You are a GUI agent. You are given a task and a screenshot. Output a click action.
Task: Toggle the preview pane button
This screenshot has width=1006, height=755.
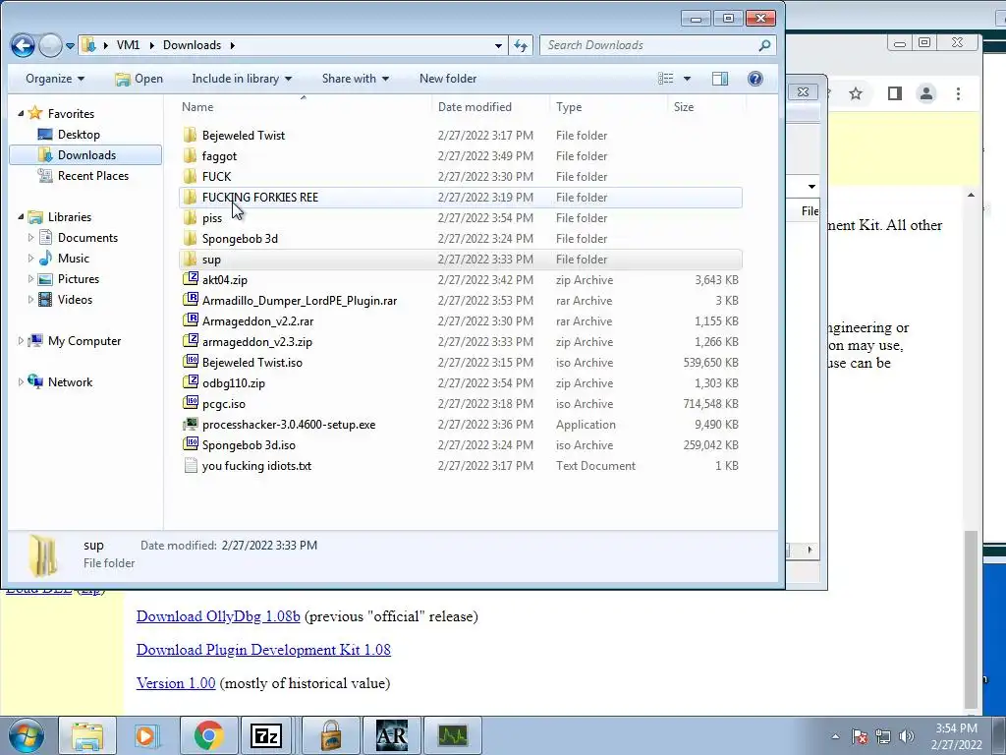(720, 79)
